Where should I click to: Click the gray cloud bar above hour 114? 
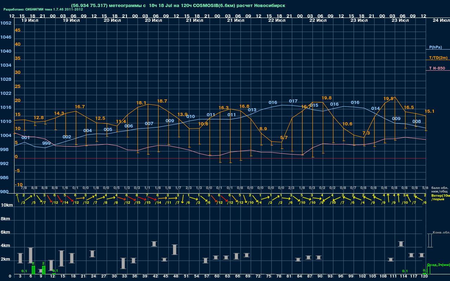click(x=401, y=244)
